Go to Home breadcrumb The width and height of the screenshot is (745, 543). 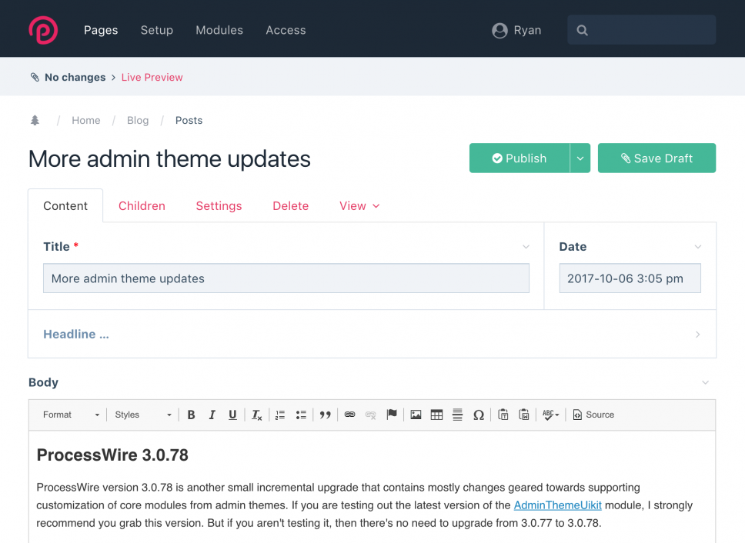pyautogui.click(x=86, y=121)
